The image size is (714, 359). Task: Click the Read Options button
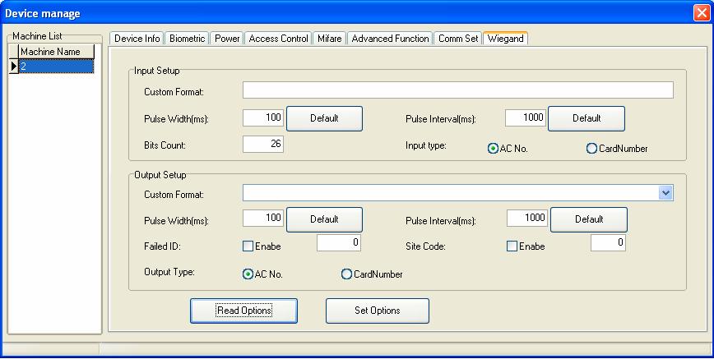[x=243, y=311]
